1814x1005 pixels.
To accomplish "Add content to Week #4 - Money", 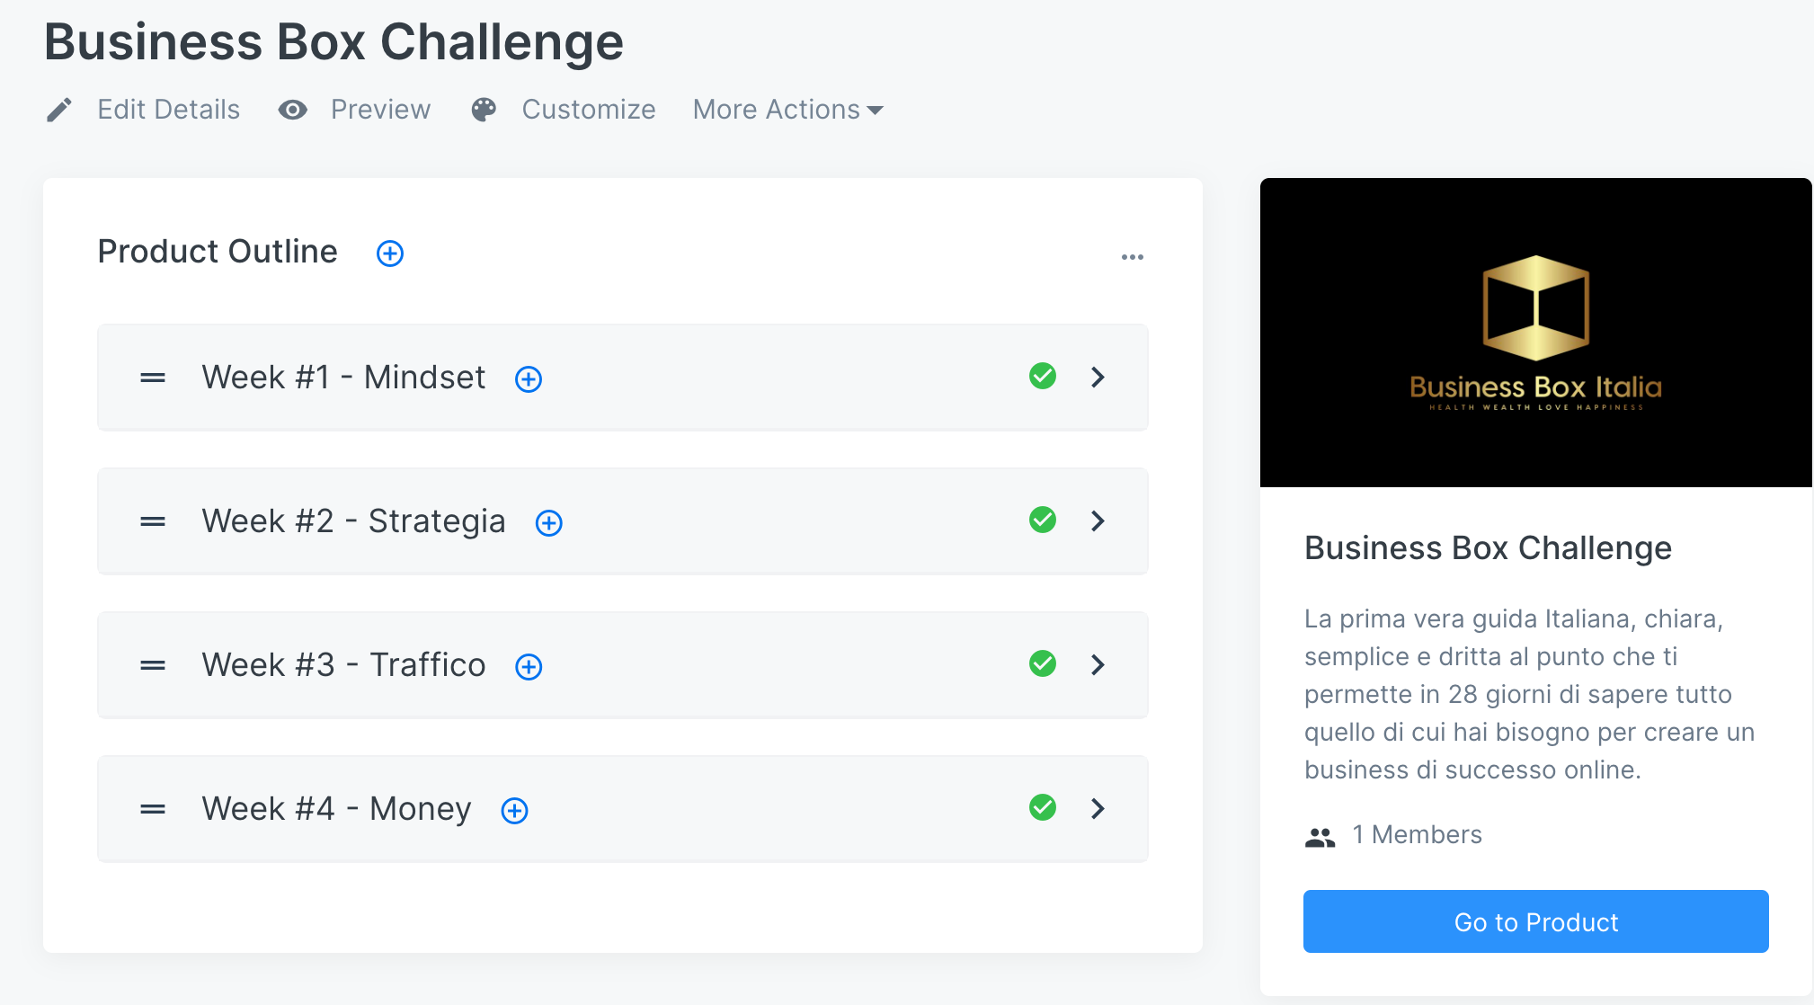I will (x=514, y=811).
